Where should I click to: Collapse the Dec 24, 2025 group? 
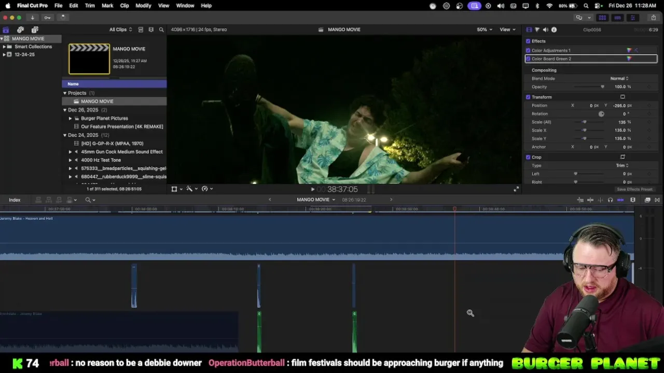[65, 135]
